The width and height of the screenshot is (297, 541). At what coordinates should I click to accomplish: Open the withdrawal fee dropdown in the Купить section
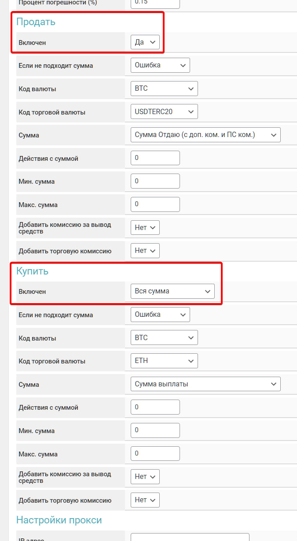tap(145, 477)
